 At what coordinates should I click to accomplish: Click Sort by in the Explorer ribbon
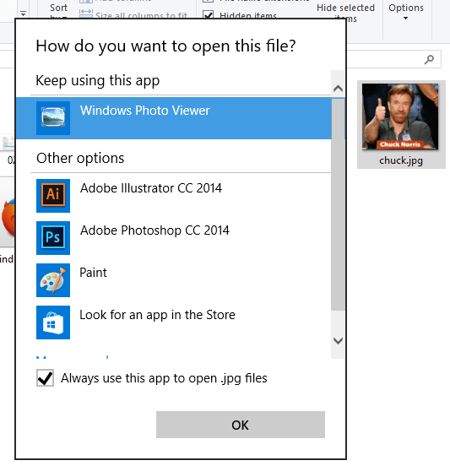tap(58, 11)
